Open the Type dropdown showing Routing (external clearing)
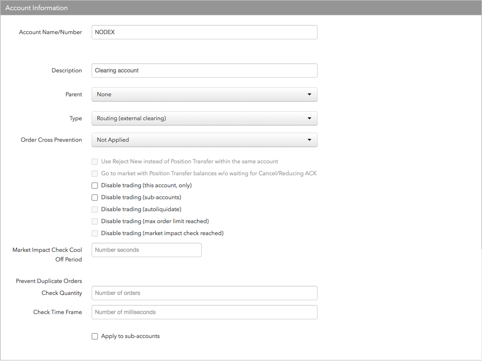The width and height of the screenshot is (482, 363). (x=205, y=118)
